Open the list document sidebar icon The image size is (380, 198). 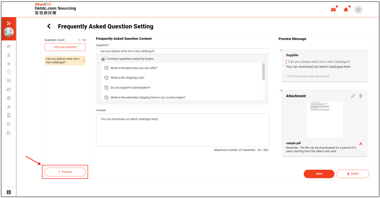coord(9,115)
